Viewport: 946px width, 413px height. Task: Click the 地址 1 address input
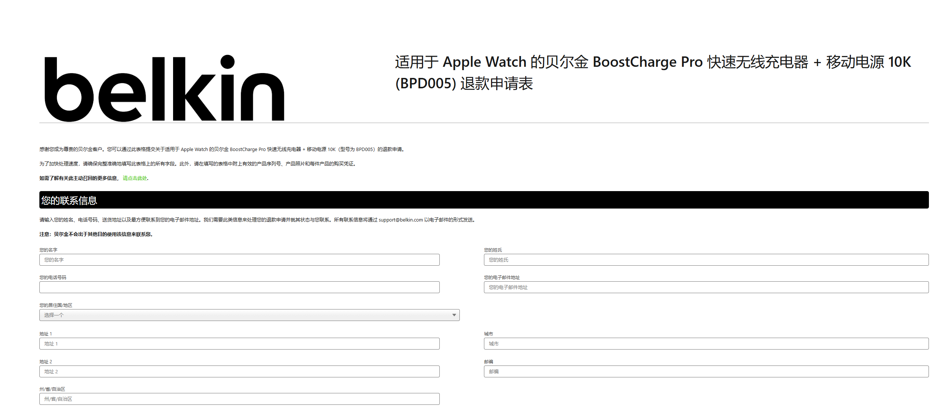point(239,344)
